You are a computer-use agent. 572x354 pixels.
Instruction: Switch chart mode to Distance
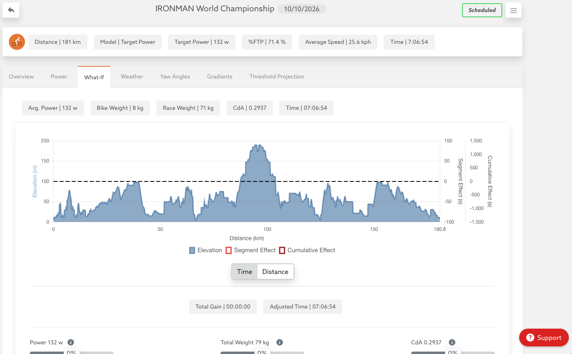point(275,272)
